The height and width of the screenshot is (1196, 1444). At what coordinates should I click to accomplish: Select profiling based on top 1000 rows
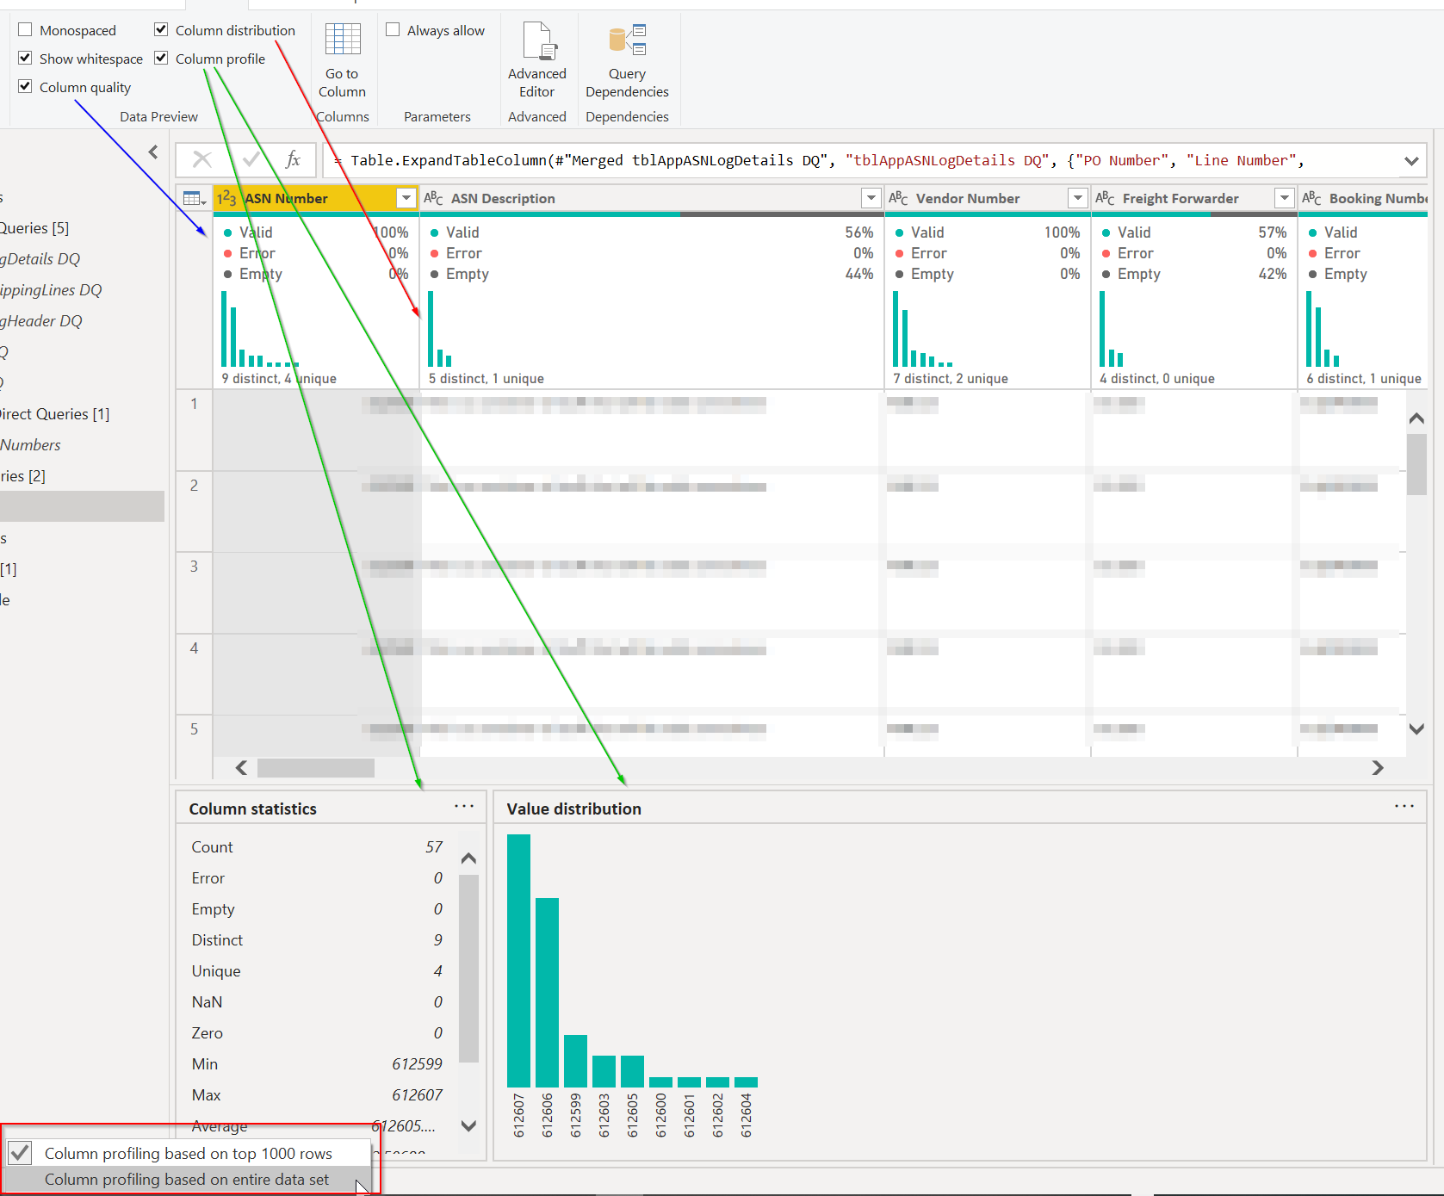pos(189,1153)
